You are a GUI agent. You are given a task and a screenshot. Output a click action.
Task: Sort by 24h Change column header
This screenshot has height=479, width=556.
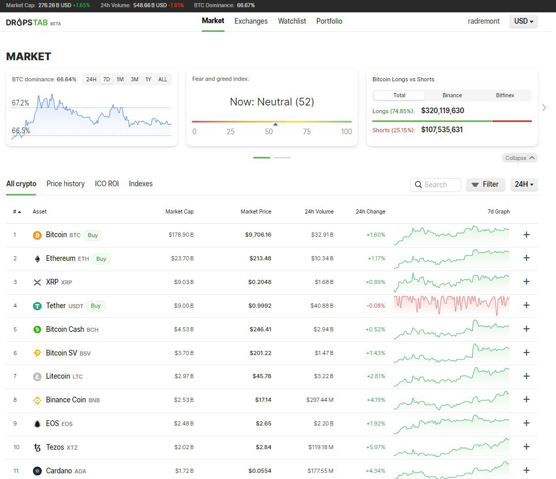tap(371, 211)
